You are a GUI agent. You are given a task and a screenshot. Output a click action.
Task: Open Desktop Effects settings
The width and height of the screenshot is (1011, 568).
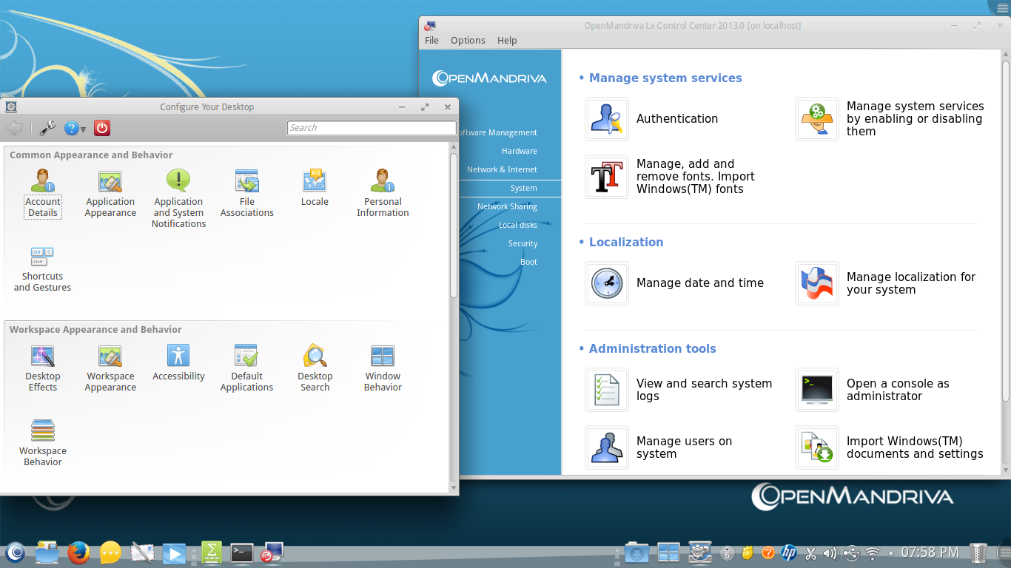[x=43, y=368]
